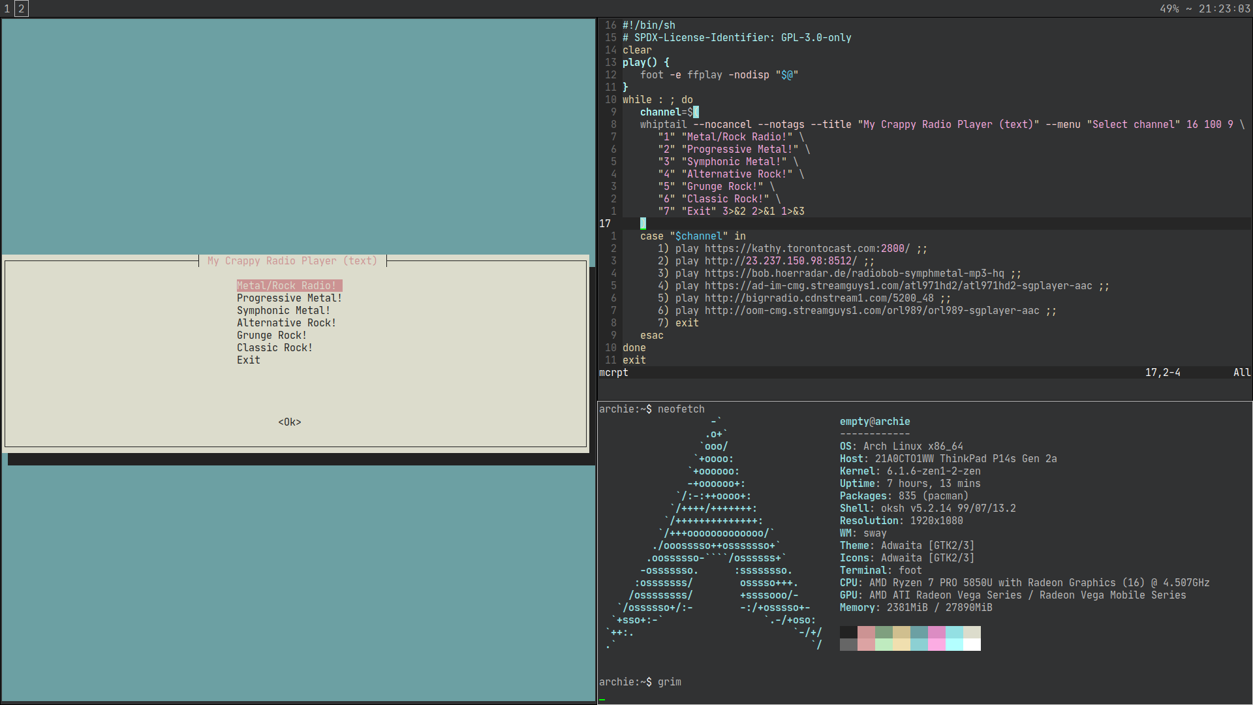This screenshot has width=1253, height=705.
Task: Click the atl971hd2 streamguys1 URL
Action: (x=899, y=286)
